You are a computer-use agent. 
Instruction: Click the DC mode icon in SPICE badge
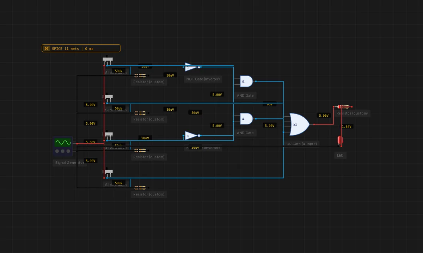[47, 48]
